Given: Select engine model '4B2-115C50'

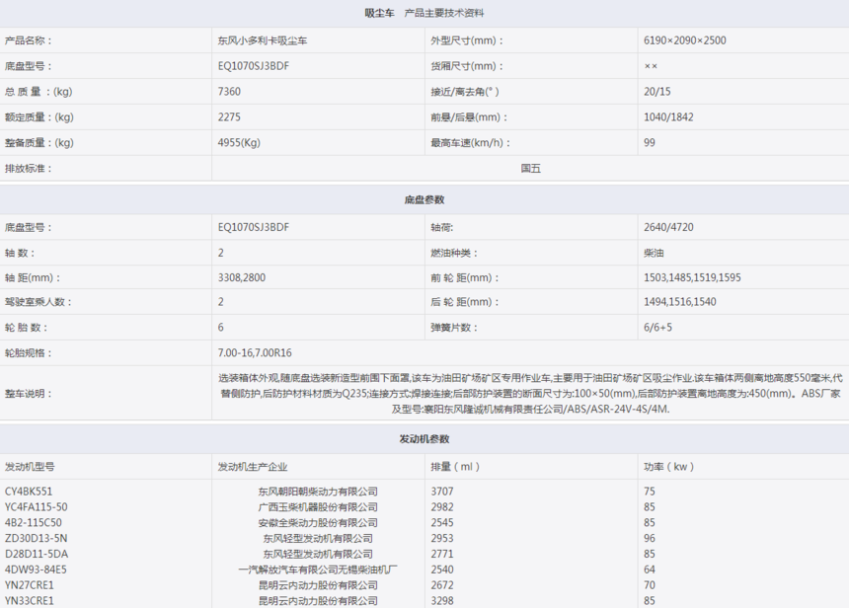Looking at the screenshot, I should pyautogui.click(x=34, y=523).
